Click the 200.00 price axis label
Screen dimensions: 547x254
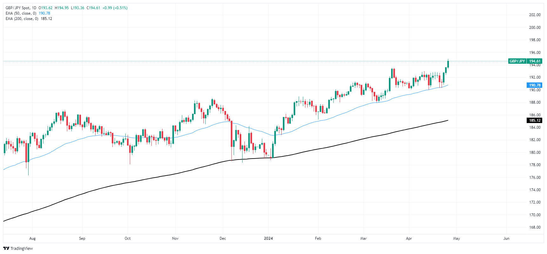tap(535, 28)
